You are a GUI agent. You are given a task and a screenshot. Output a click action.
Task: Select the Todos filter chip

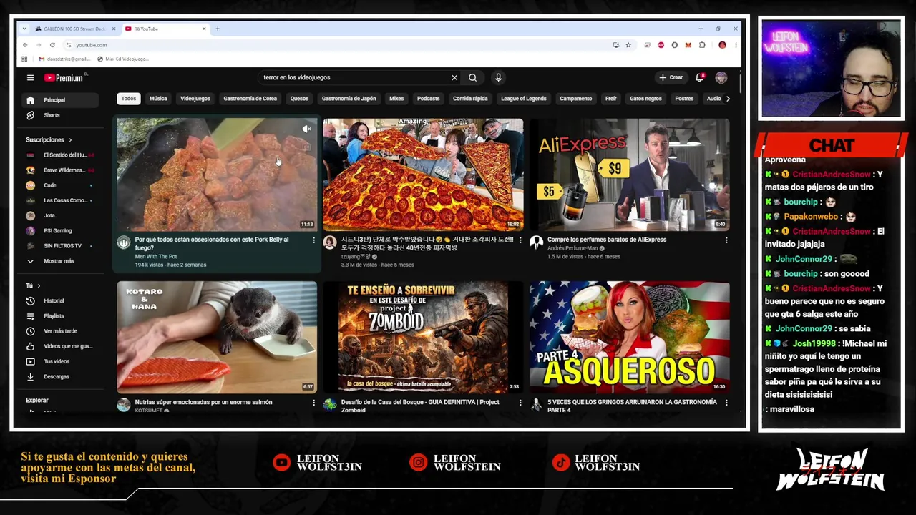[x=129, y=99]
